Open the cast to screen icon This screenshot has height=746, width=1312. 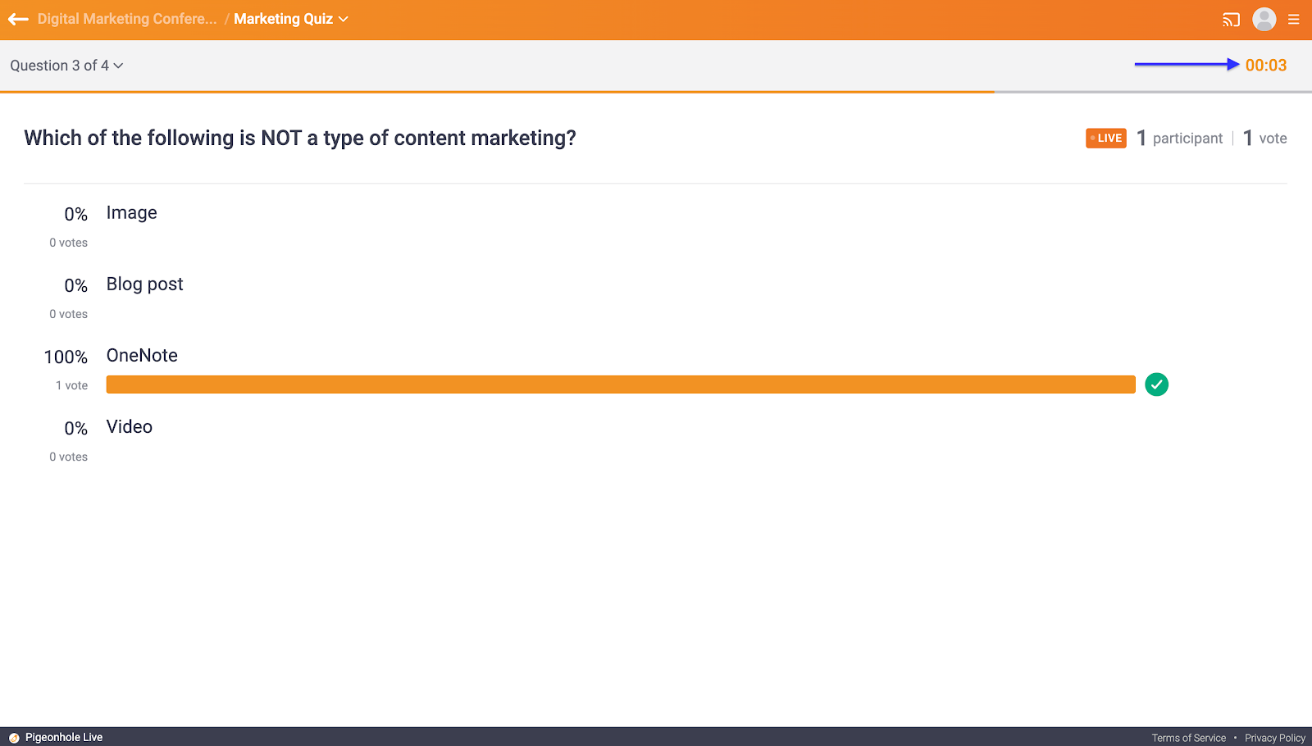[x=1231, y=20]
